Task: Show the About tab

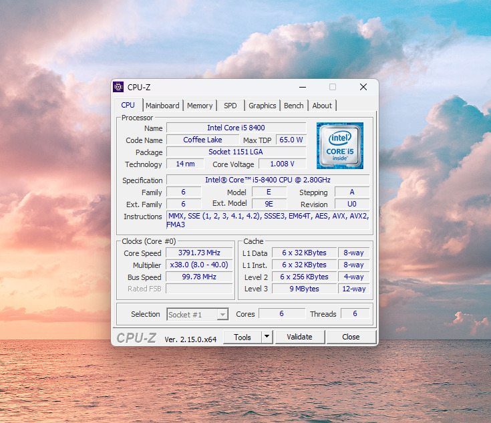Action: pos(322,106)
